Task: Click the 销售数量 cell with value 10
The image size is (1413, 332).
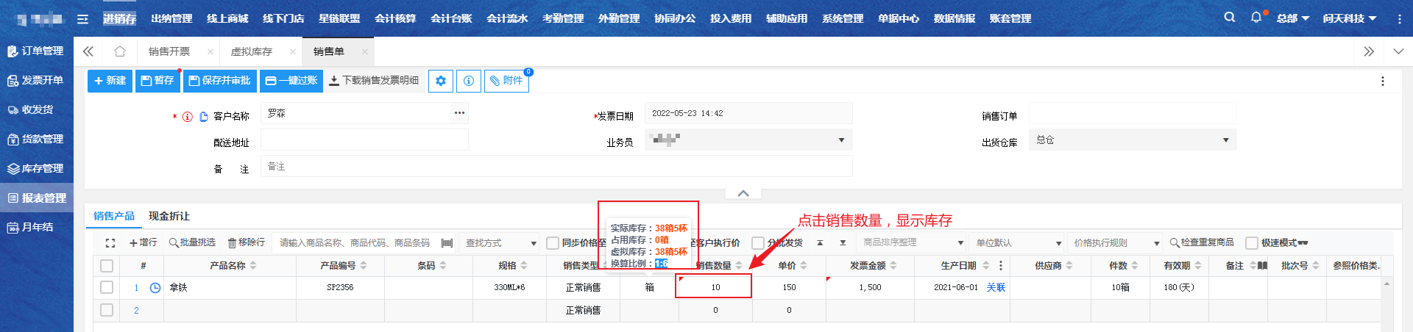Action: pos(715,288)
